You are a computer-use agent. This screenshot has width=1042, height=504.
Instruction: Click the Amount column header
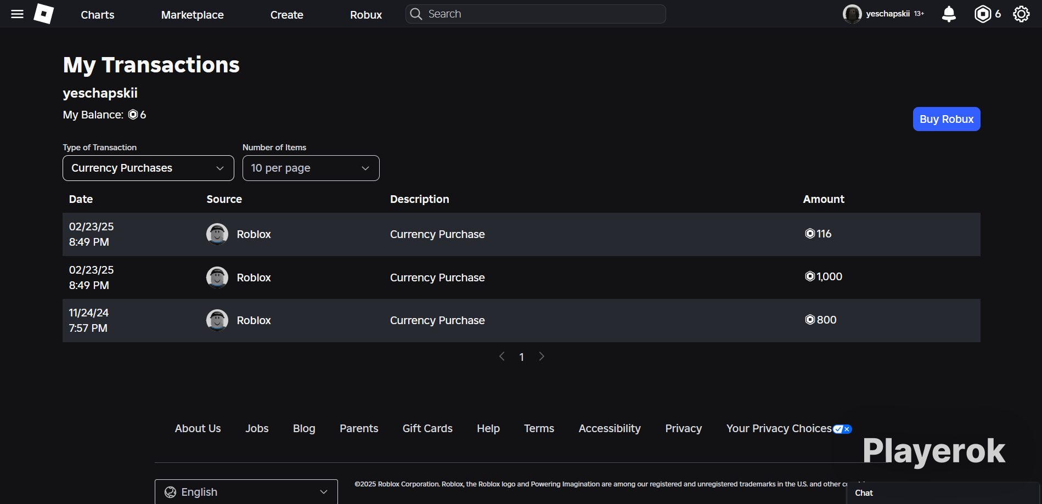point(824,199)
